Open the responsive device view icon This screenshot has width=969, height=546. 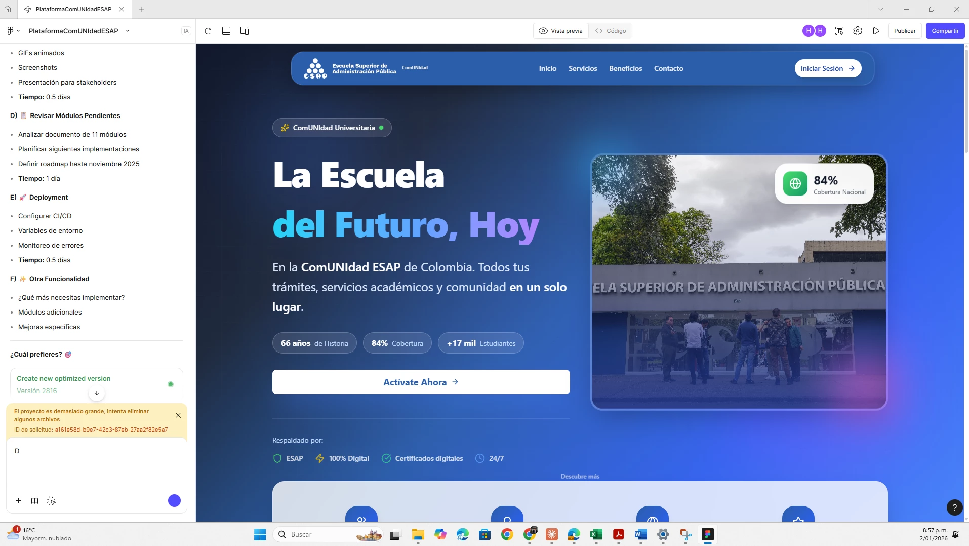[x=245, y=31]
